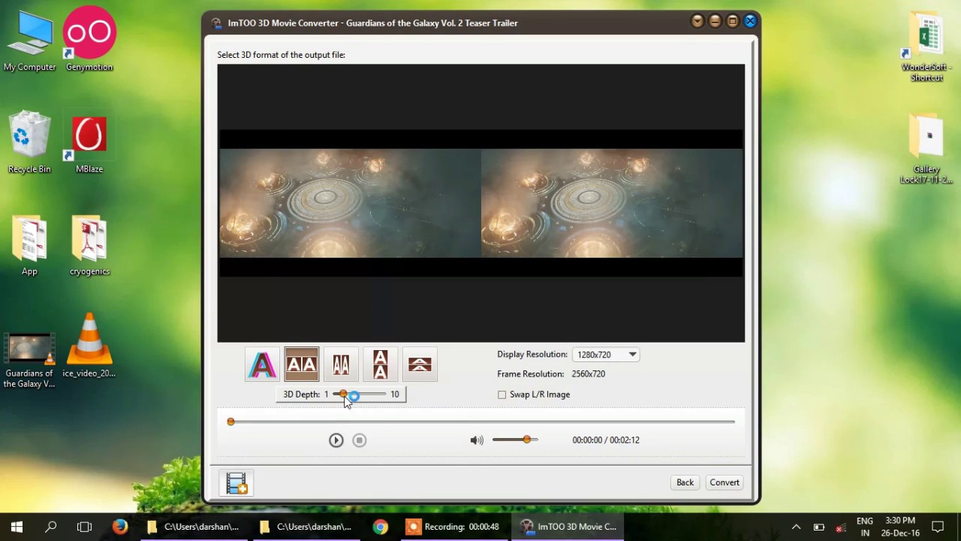Open My Computer desktop icon
This screenshot has width=961, height=541.
click(x=30, y=42)
